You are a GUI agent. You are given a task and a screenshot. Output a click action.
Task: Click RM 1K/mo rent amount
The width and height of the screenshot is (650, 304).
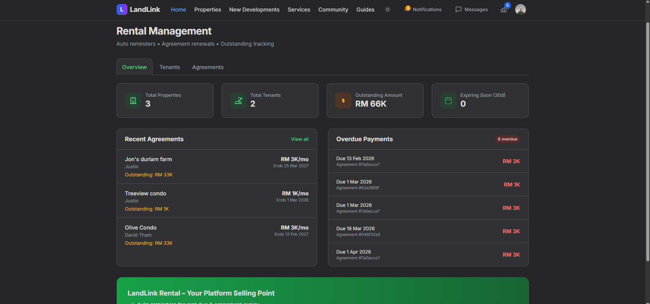coord(295,193)
